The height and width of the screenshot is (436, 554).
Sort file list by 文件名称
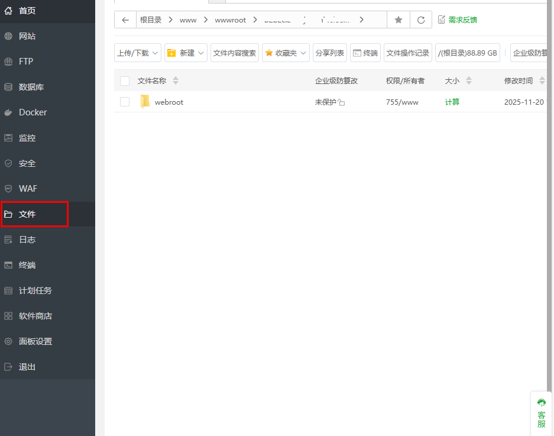[152, 81]
